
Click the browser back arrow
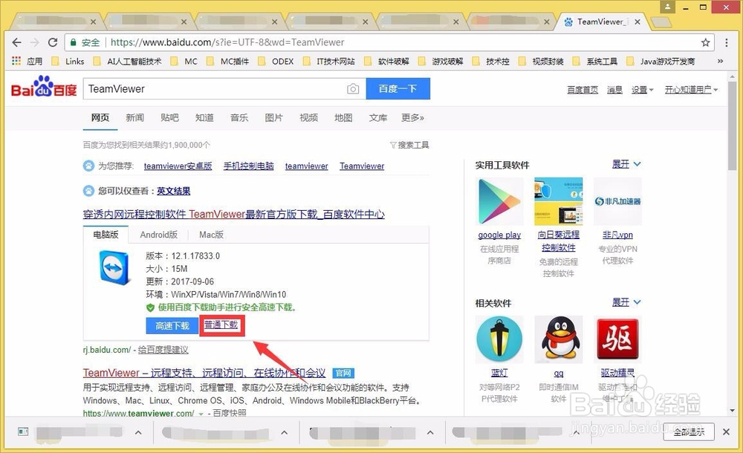(16, 42)
